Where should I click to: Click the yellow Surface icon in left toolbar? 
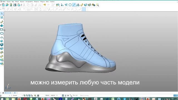(x=2, y=22)
